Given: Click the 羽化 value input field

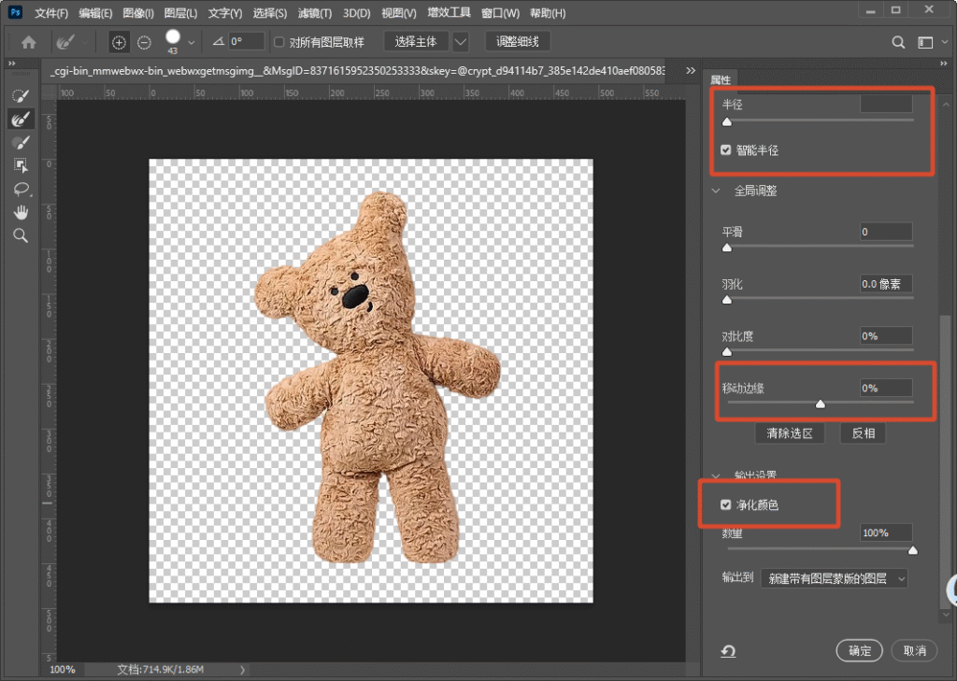Looking at the screenshot, I should 886,284.
